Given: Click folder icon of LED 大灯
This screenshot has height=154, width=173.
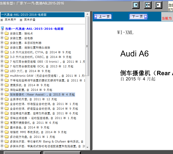Looking at the screenshot, I should click(7, 71).
